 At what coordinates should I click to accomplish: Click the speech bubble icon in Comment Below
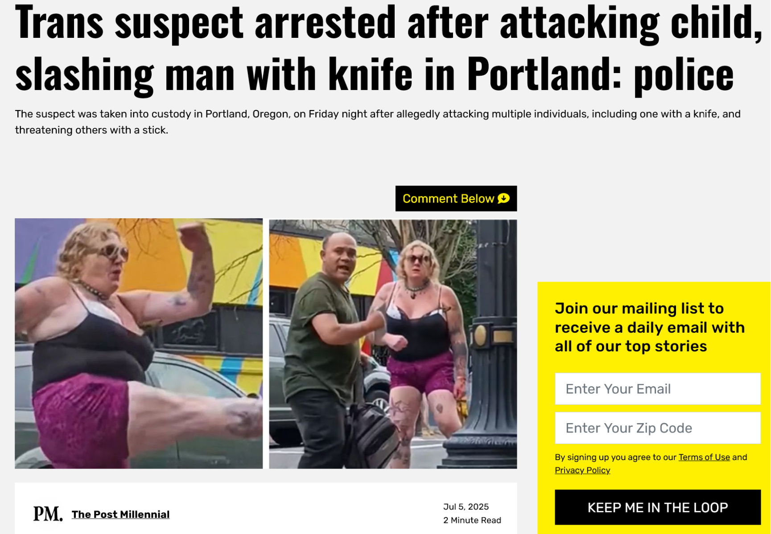tap(503, 199)
